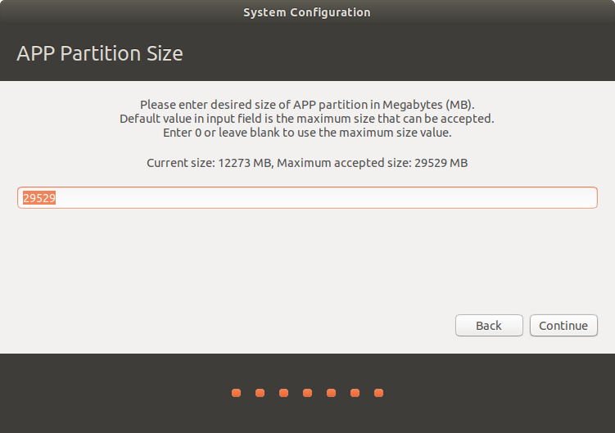Image resolution: width=615 pixels, height=433 pixels.
Task: Focus the APP partition size input field
Action: click(x=307, y=198)
